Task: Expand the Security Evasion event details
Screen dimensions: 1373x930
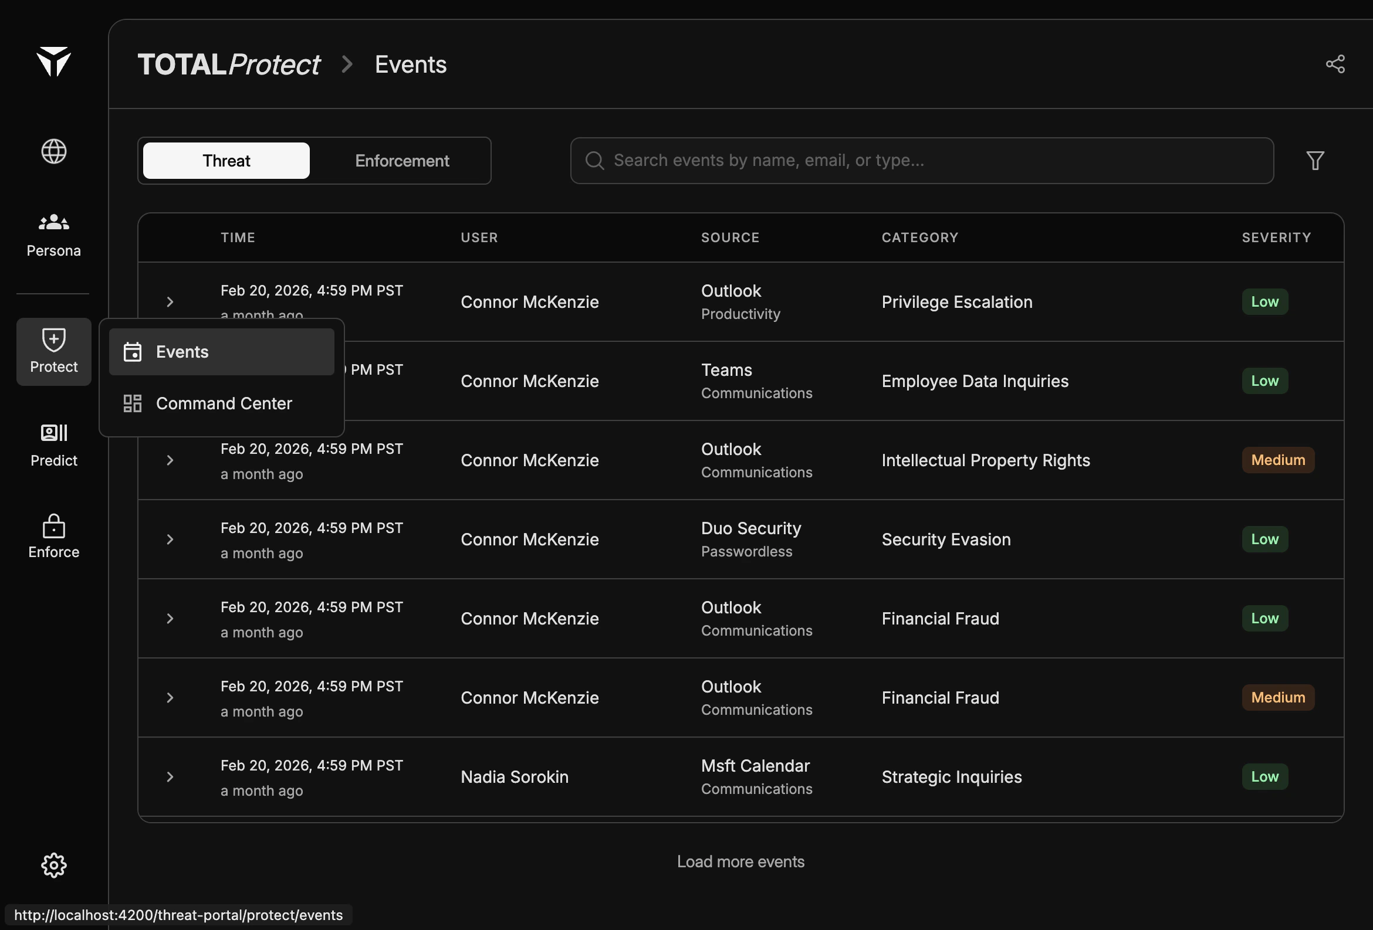Action: 170,539
